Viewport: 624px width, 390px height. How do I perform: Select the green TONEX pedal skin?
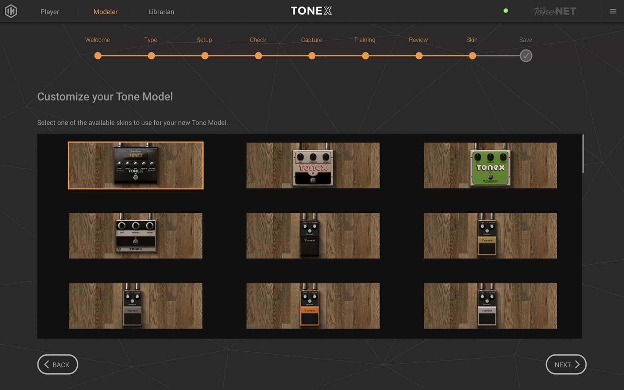coord(490,165)
